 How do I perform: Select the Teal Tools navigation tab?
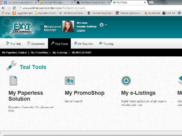coord(59,44)
